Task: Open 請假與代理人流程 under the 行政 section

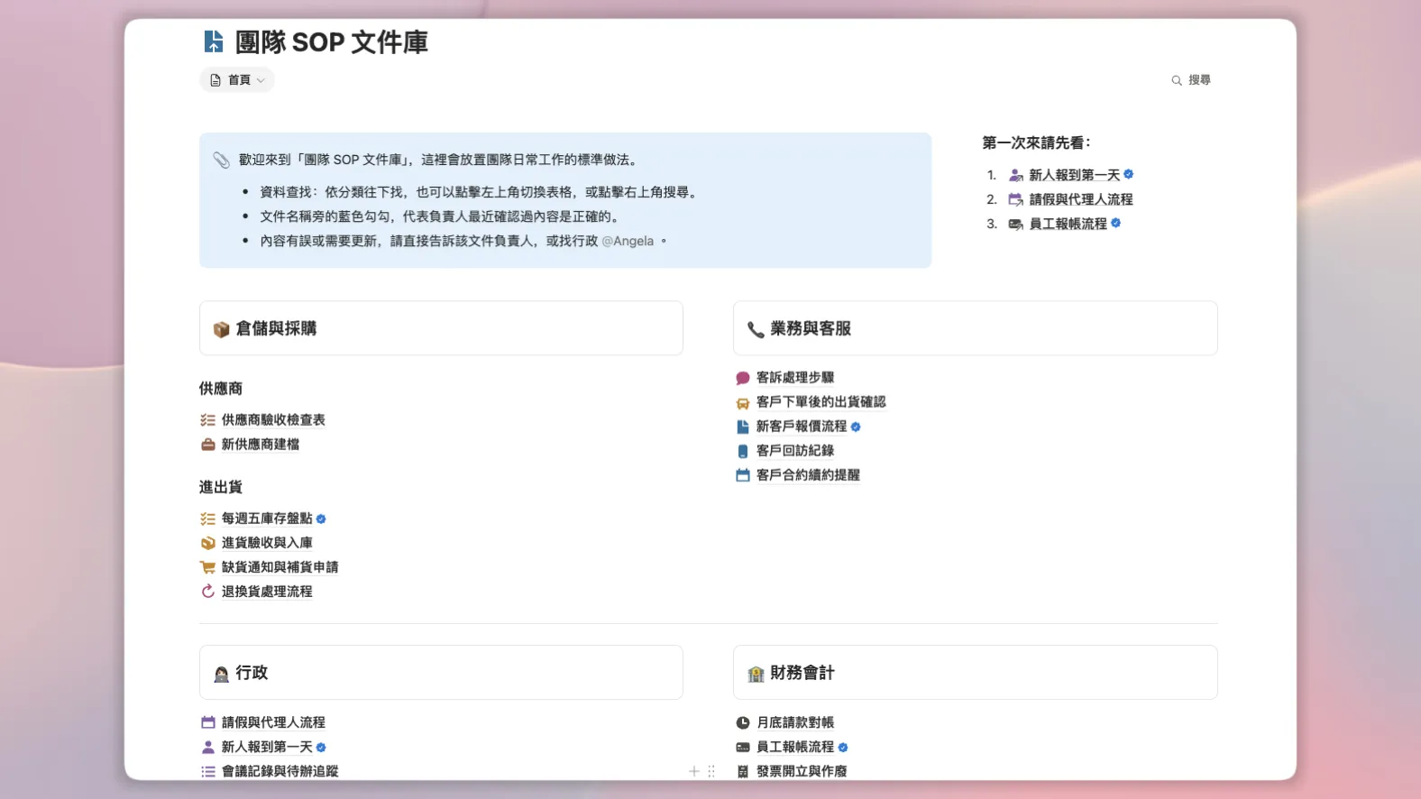Action: (x=273, y=722)
